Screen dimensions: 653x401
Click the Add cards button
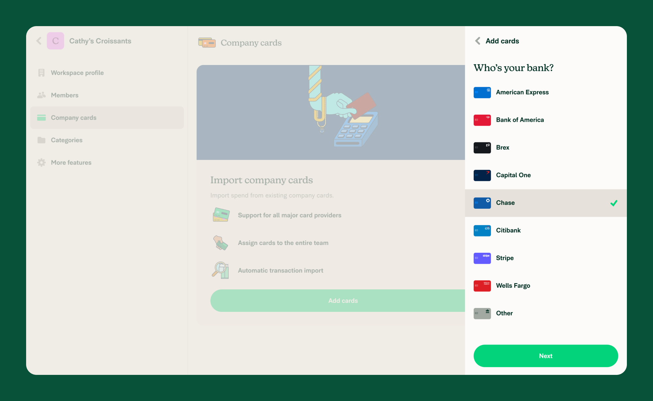[x=343, y=300]
